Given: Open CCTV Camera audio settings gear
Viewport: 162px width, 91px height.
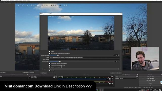Looking at the screenshot, I should click(112, 79).
